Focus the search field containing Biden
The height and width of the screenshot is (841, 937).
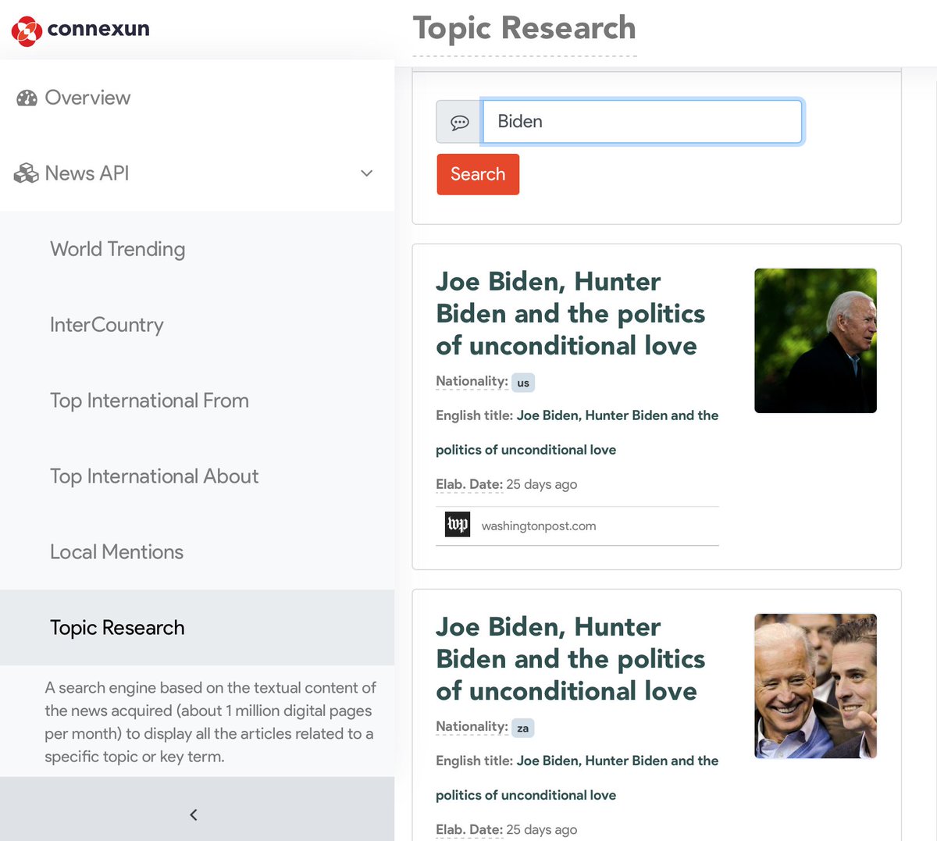tap(642, 122)
